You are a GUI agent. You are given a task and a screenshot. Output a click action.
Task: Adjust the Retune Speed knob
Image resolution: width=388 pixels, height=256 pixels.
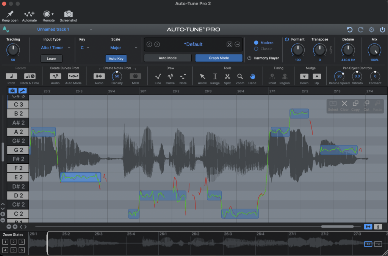pyautogui.click(x=339, y=76)
